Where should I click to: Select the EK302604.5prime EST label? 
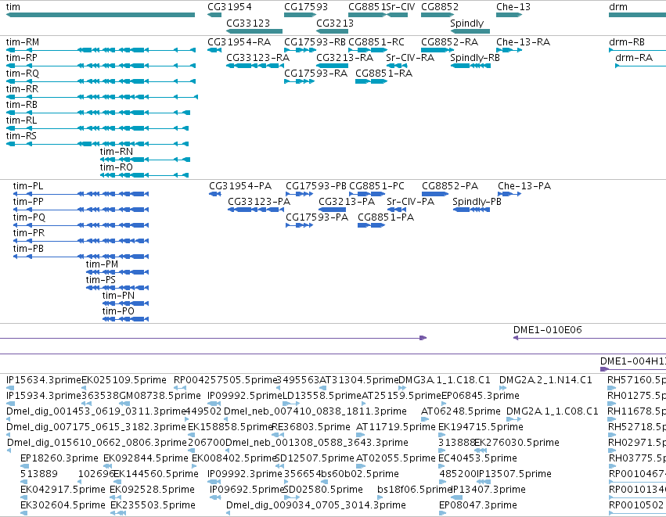[63, 505]
